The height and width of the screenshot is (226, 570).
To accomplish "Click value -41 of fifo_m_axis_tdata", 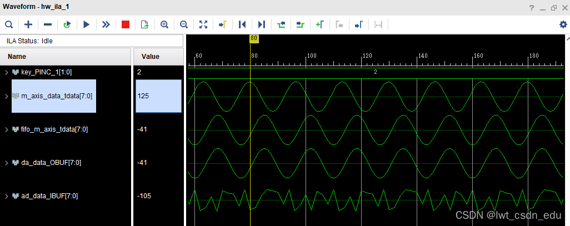I will [142, 129].
